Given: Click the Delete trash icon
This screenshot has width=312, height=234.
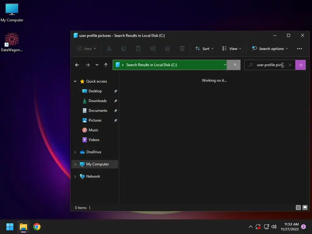Looking at the screenshot, I should click(x=182, y=48).
